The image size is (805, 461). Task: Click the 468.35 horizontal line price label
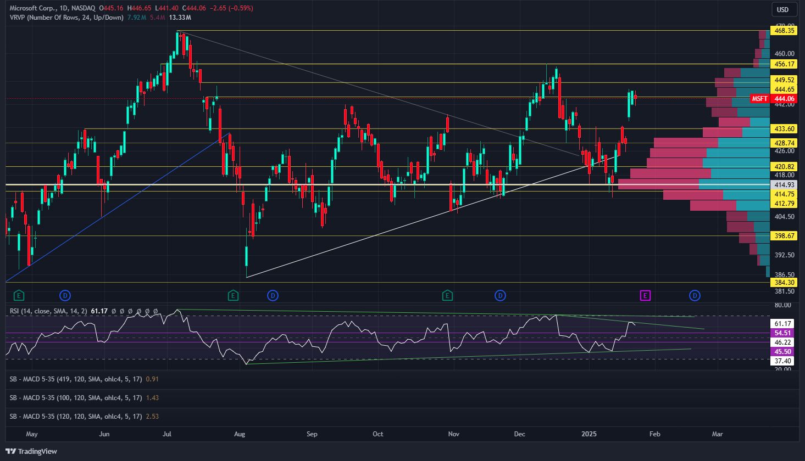tap(784, 31)
